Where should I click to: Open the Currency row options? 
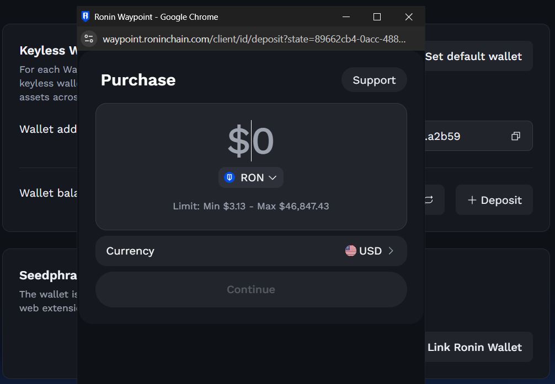click(x=251, y=251)
